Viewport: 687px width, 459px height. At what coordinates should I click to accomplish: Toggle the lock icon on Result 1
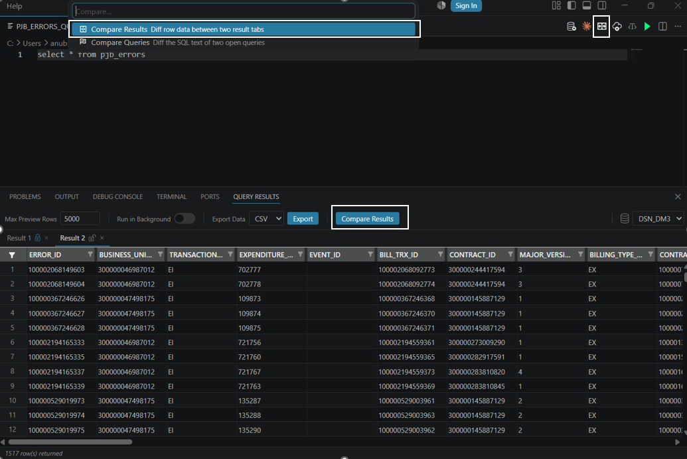(38, 238)
